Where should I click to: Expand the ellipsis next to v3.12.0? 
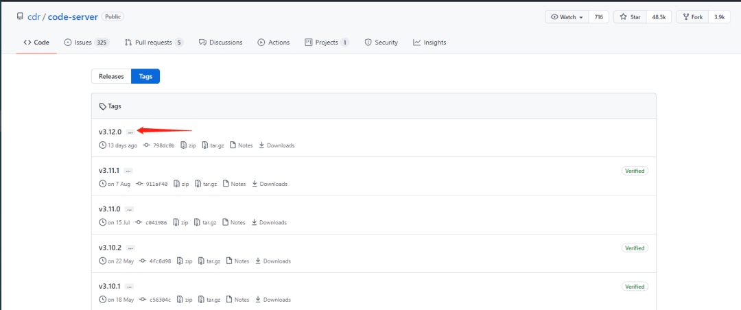130,132
